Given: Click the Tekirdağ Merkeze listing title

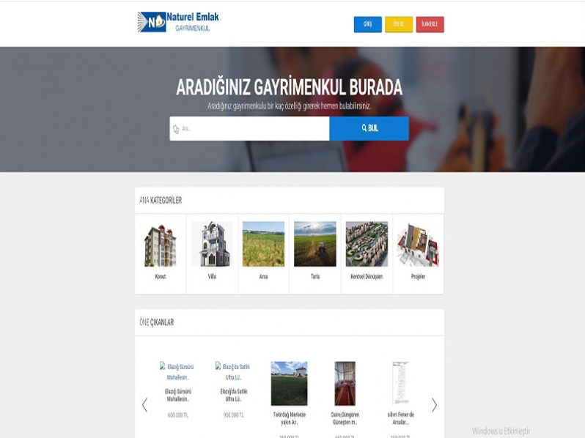Looking at the screenshot, I should pyautogui.click(x=289, y=418).
